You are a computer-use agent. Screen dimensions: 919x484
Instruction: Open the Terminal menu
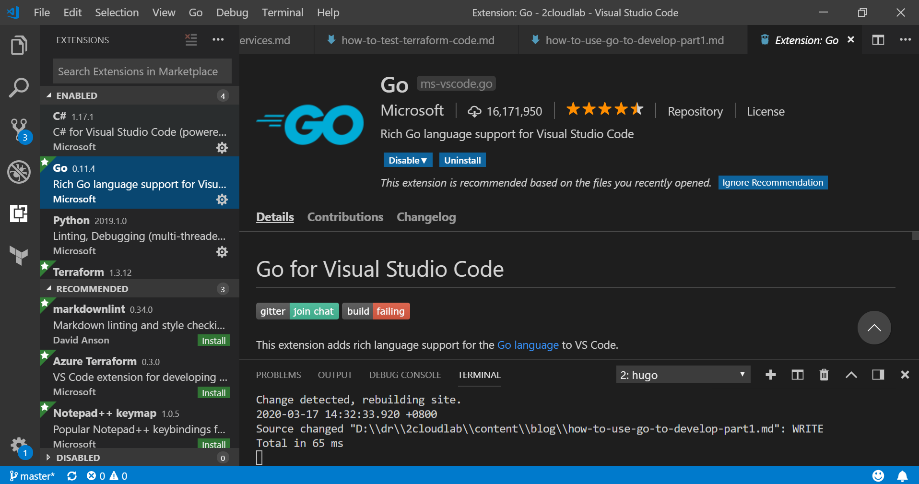pos(283,12)
